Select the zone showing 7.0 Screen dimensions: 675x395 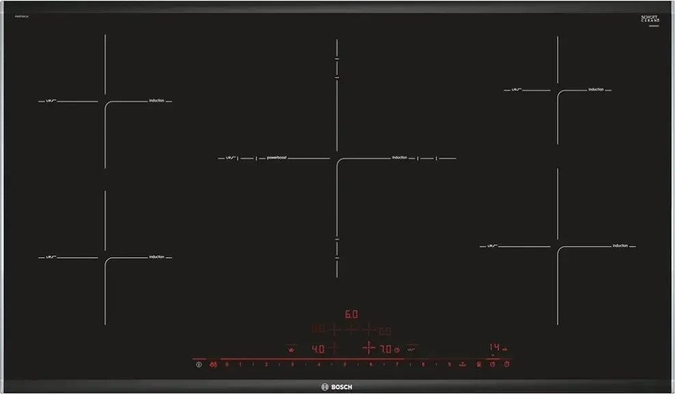tap(386, 349)
